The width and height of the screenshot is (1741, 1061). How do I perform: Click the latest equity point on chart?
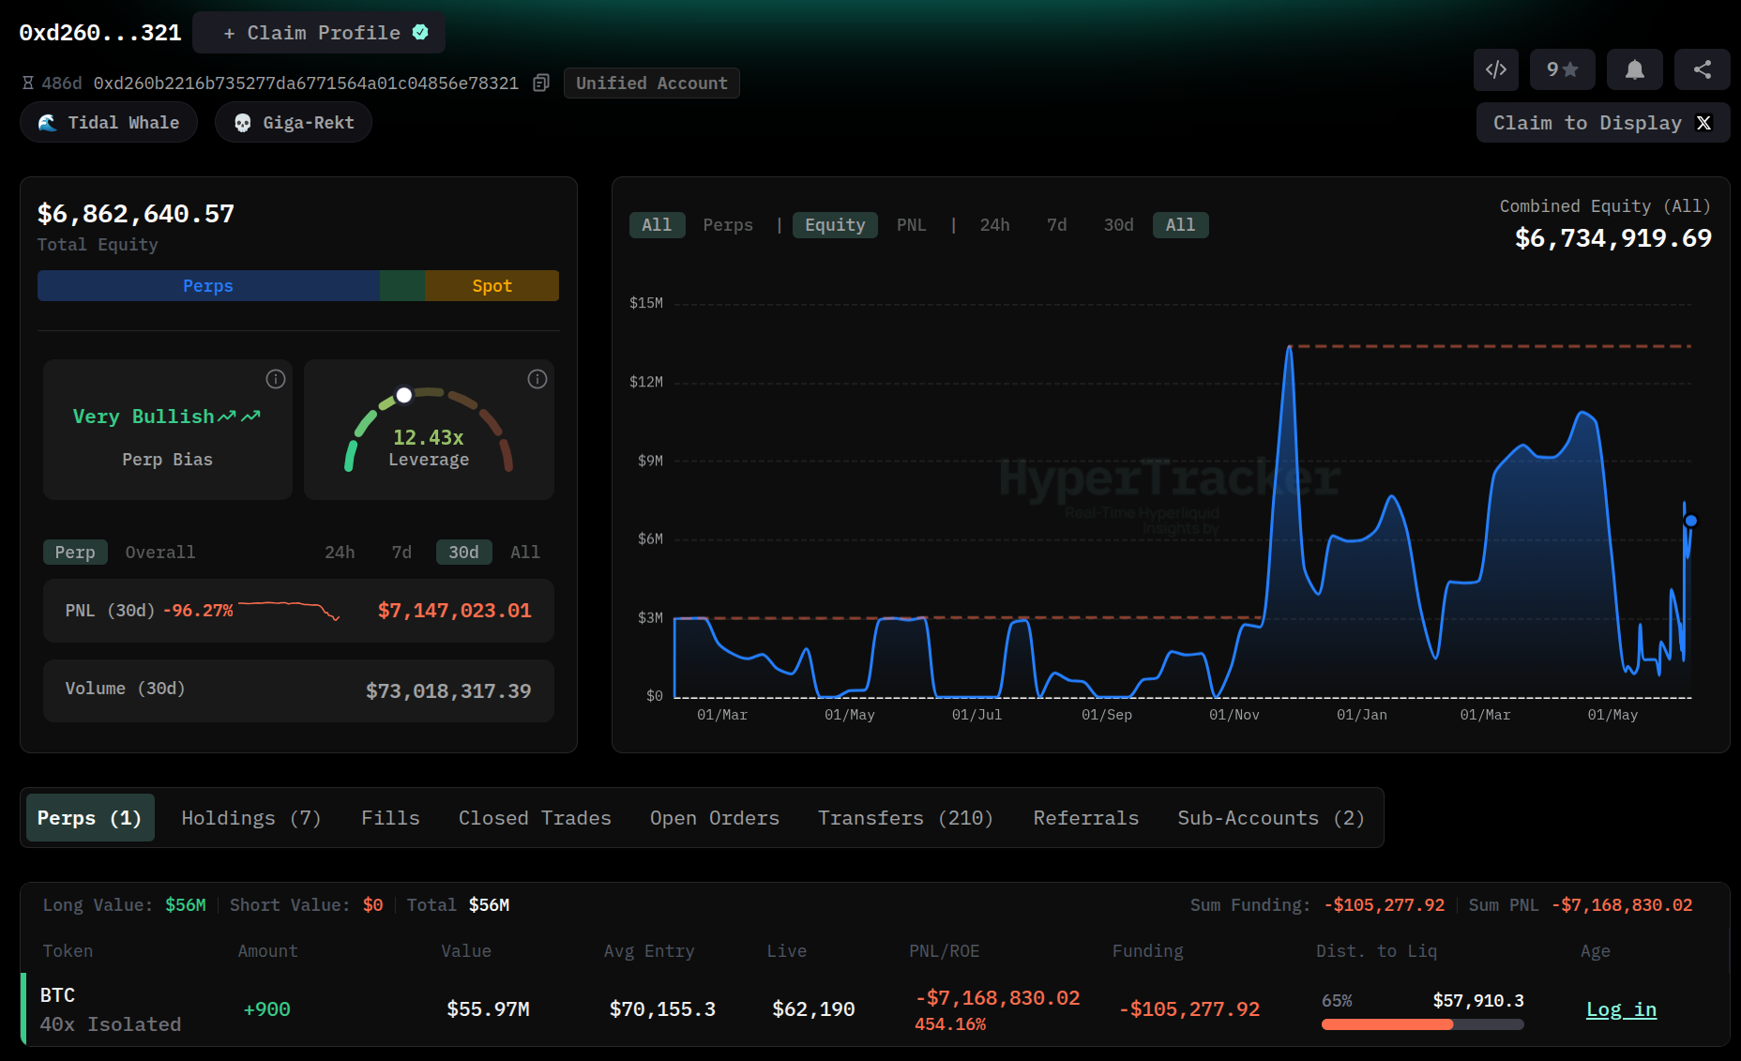1690,521
